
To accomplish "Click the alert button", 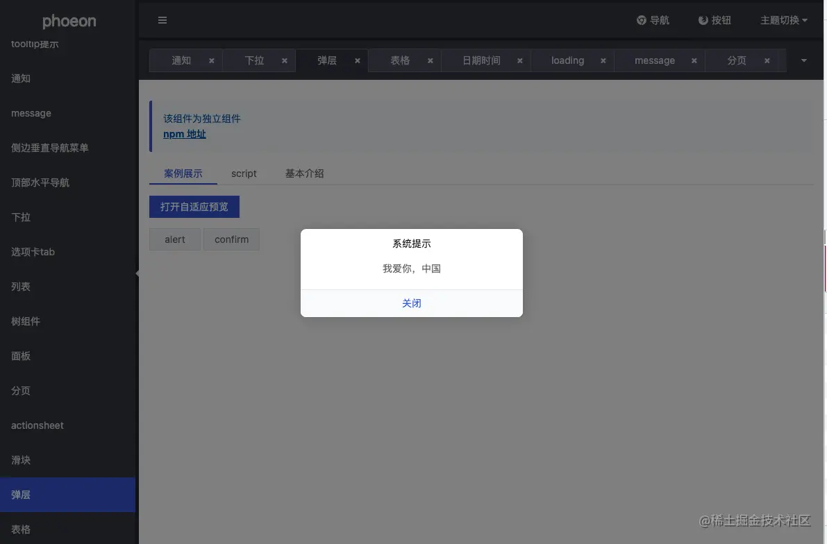I will (174, 239).
